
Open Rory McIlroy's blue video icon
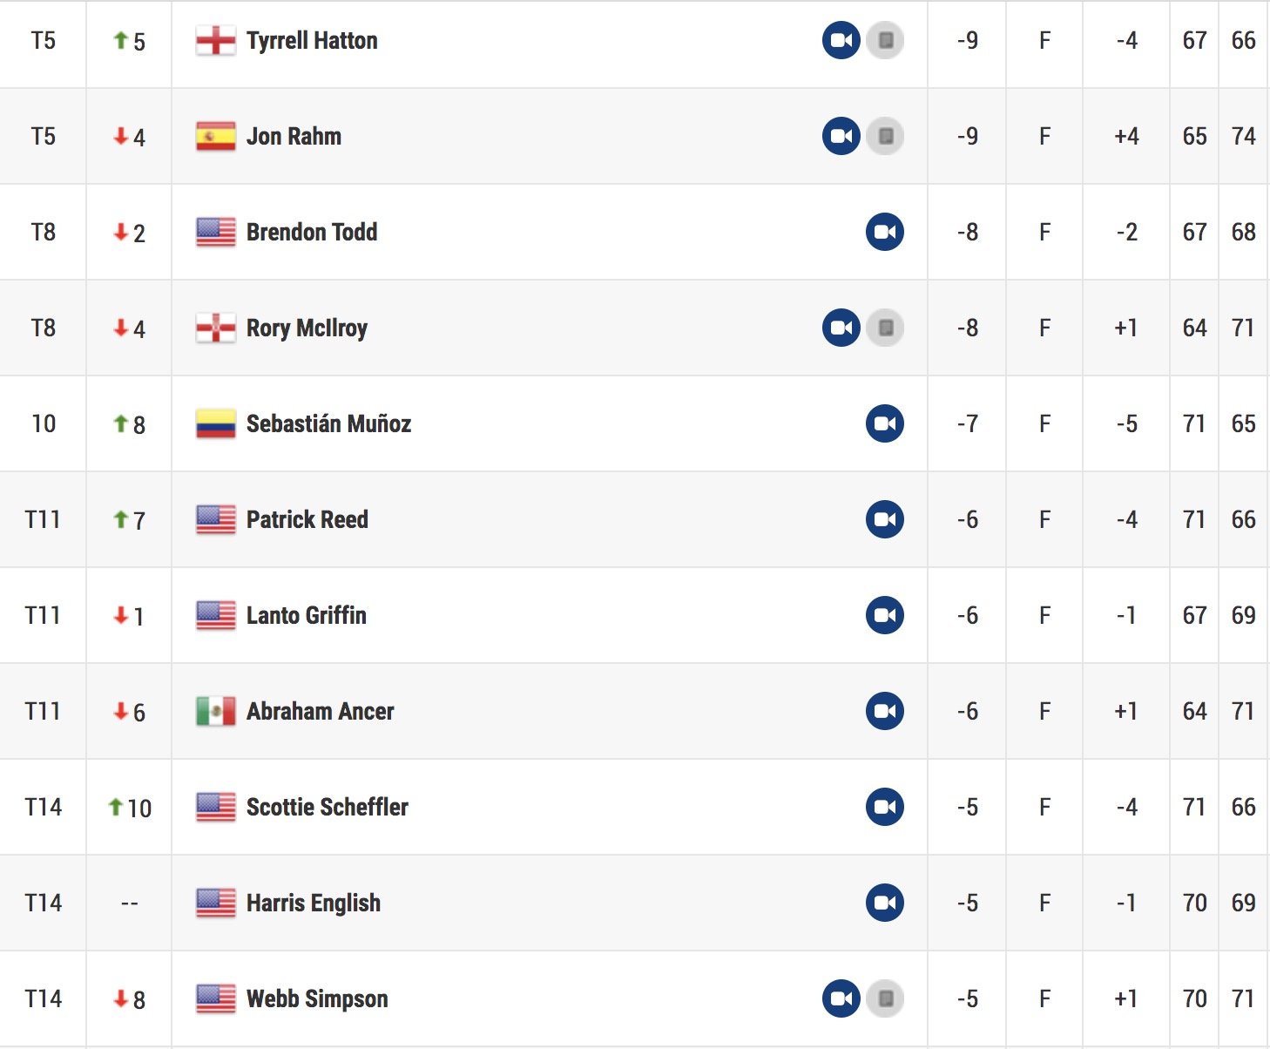pyautogui.click(x=841, y=328)
